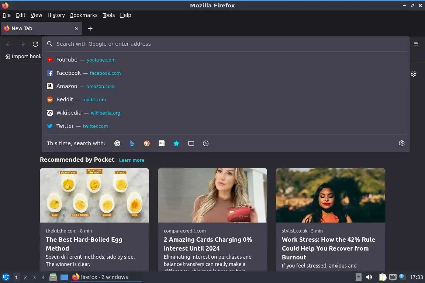425x283 pixels.
Task: Open the taskbar application menu launcher
Action: point(6,277)
